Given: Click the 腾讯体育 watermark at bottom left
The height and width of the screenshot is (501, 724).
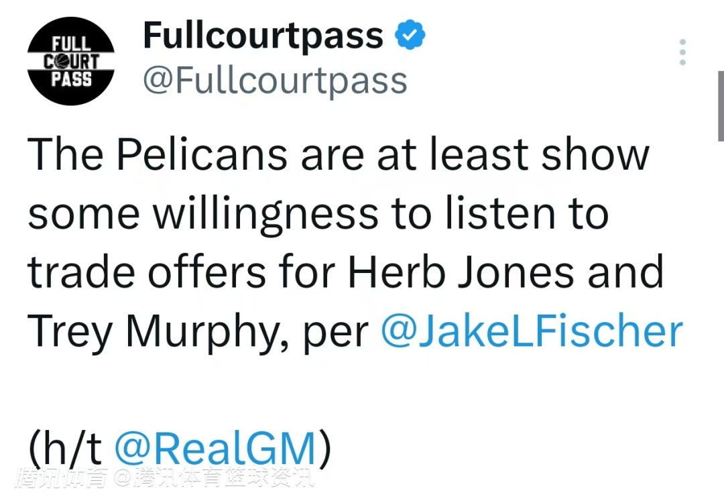Looking at the screenshot, I should [59, 479].
